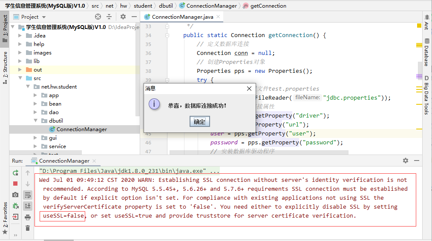This screenshot has height=241, width=432.
Task: Click purple stripe mark on editor scrollbar
Action: click(x=419, y=76)
